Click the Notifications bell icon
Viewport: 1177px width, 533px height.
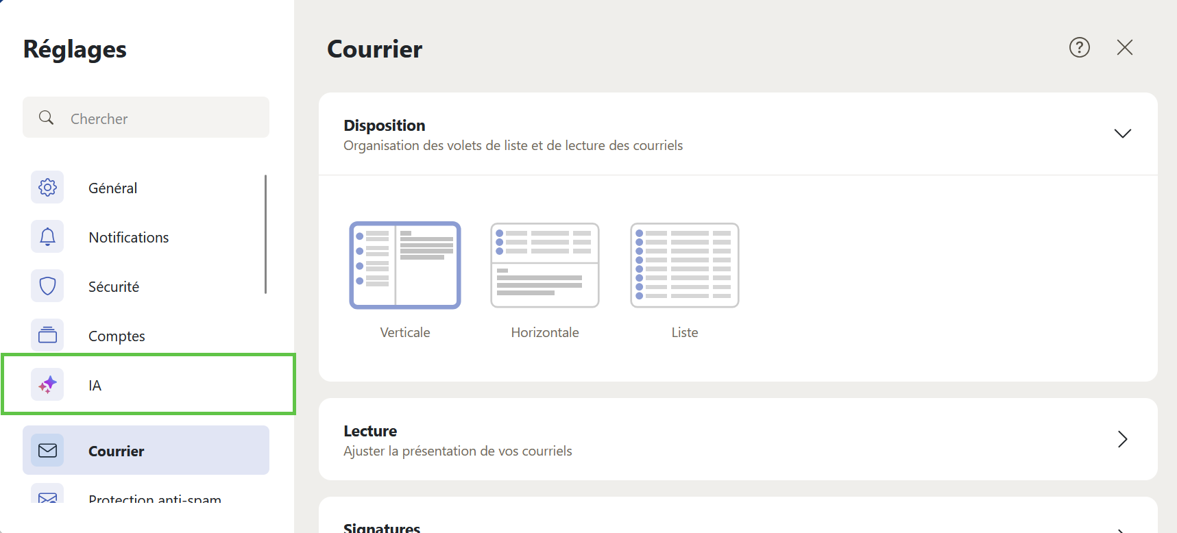tap(47, 236)
